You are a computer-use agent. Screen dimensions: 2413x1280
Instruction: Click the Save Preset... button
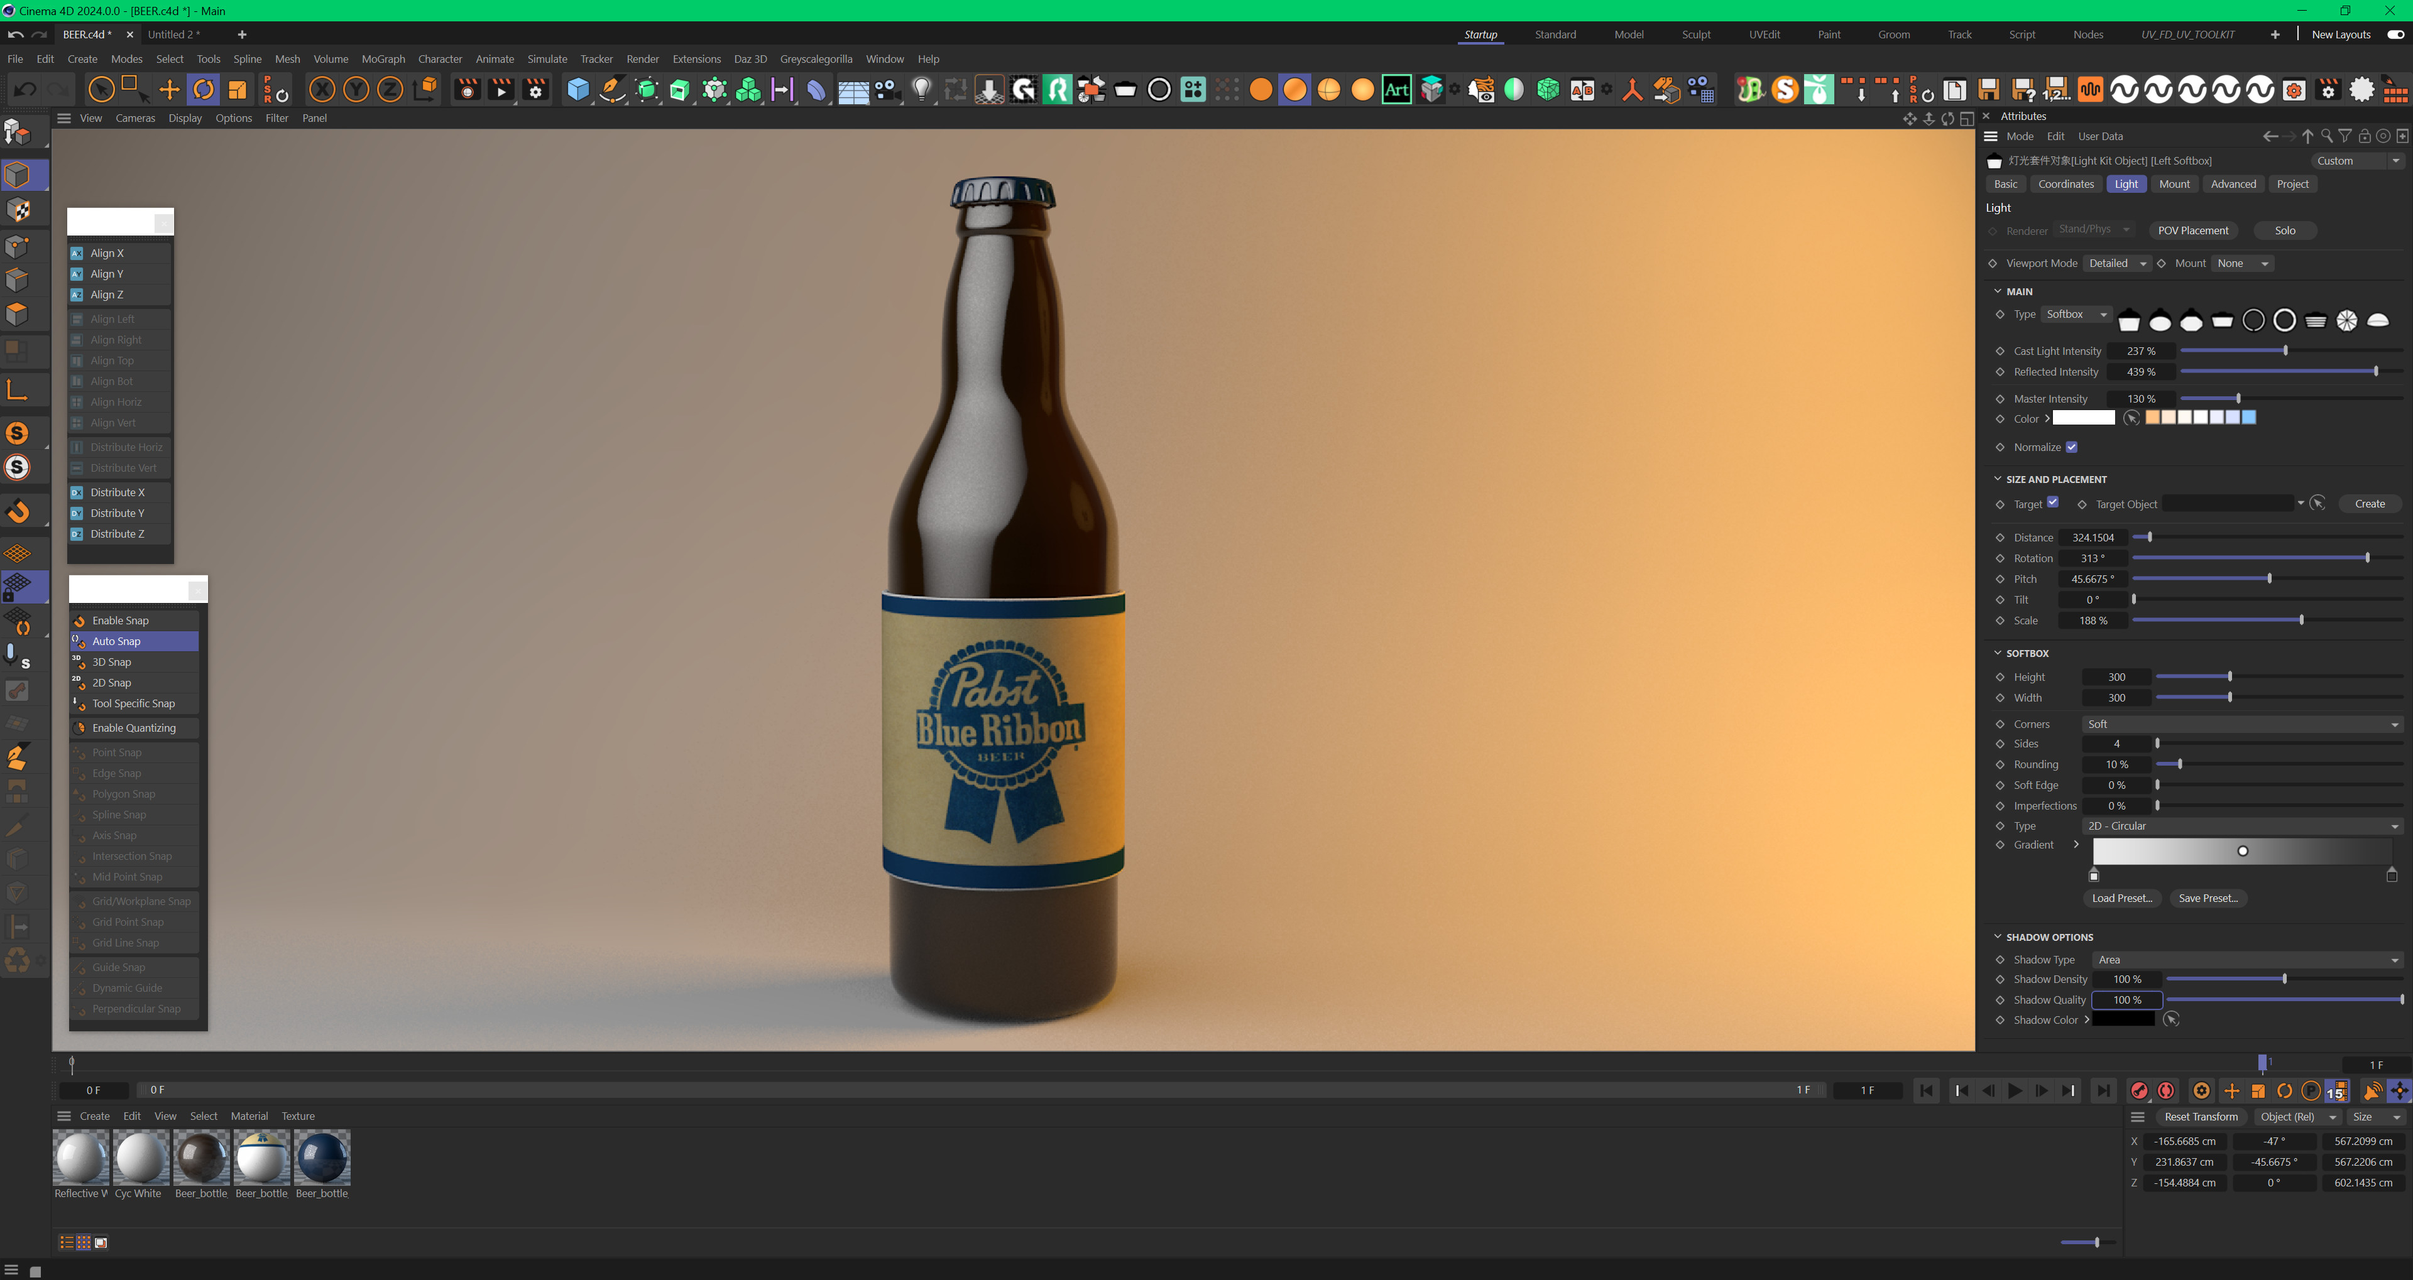pyautogui.click(x=2208, y=898)
